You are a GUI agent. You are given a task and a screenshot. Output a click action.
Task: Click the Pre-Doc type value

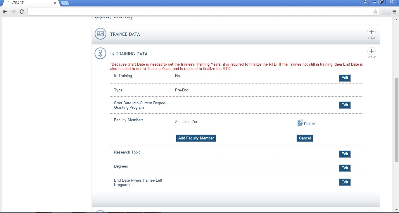182,90
